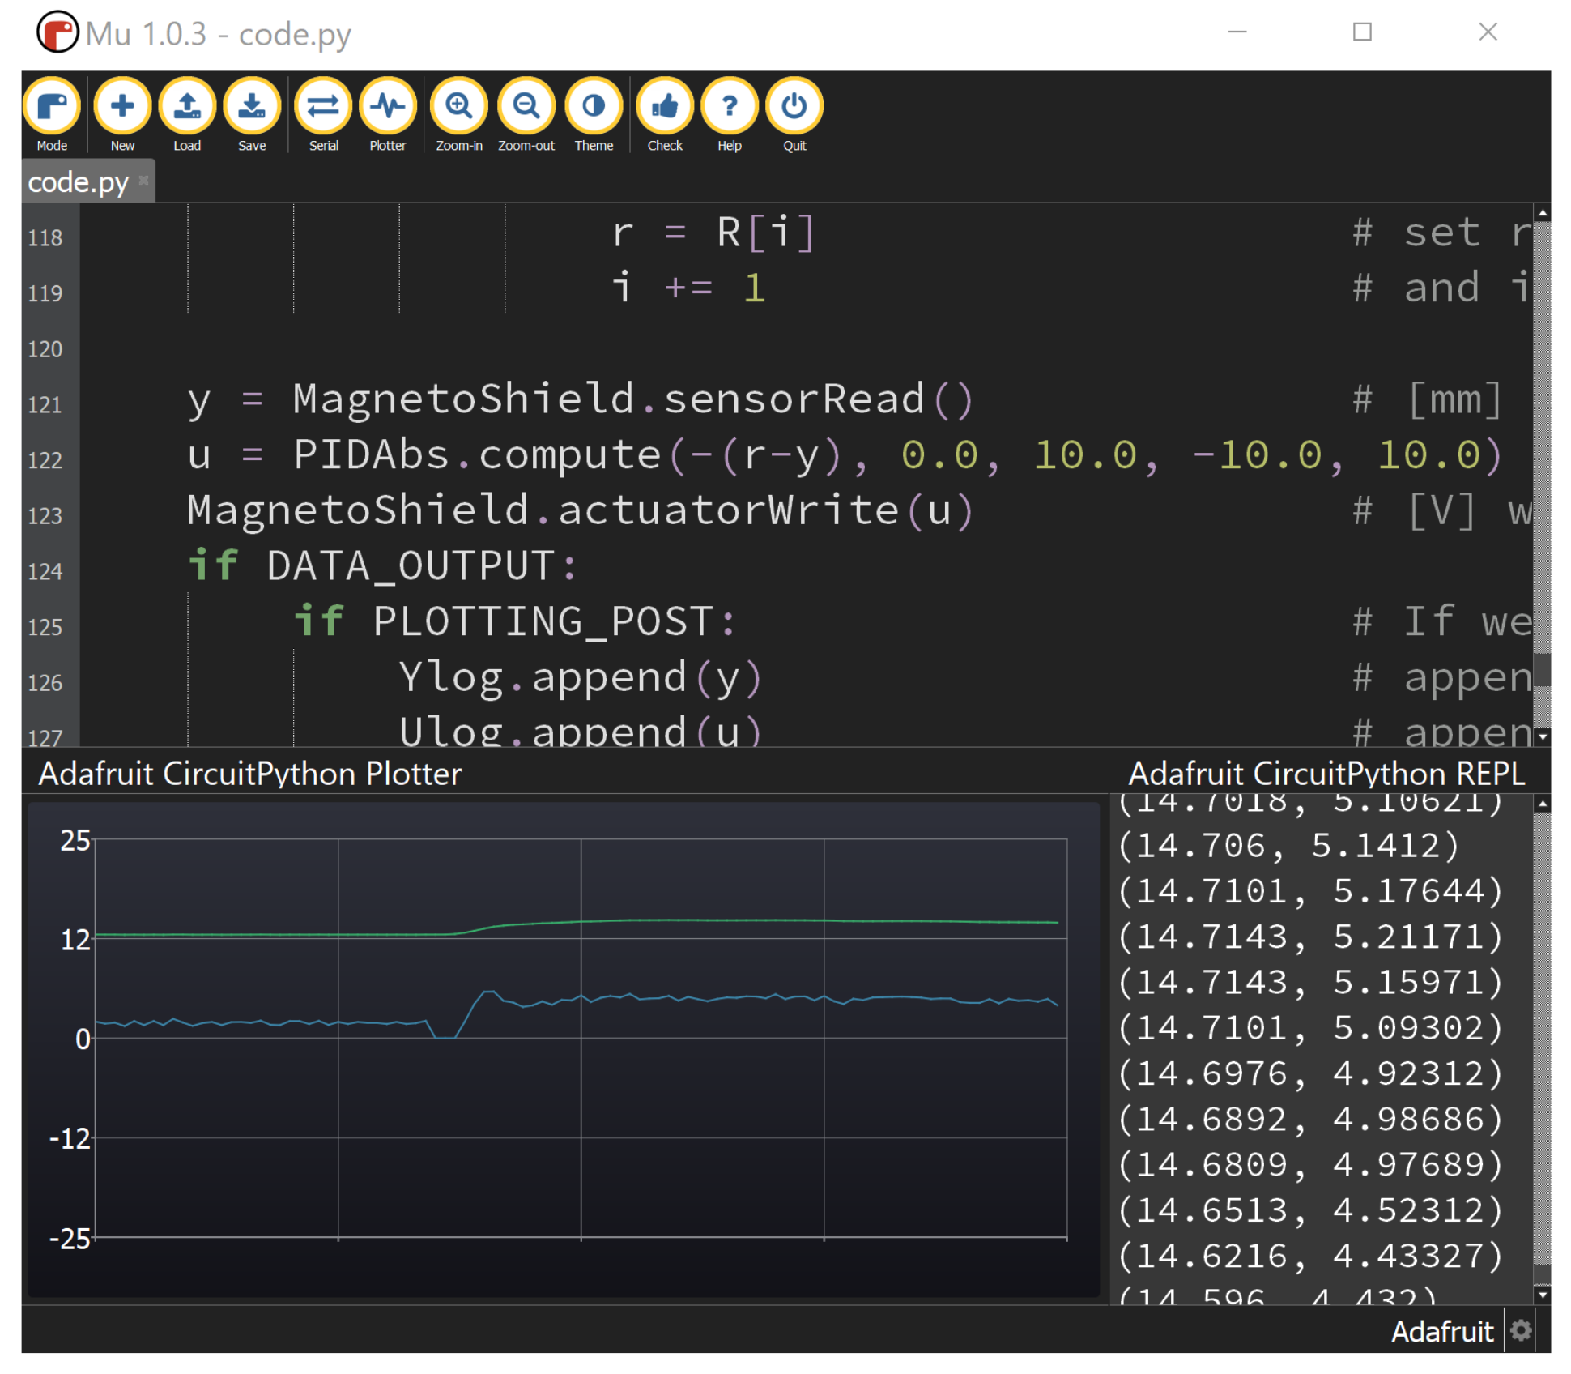1571x1374 pixels.
Task: Zoom-in the editor text
Action: (x=459, y=107)
